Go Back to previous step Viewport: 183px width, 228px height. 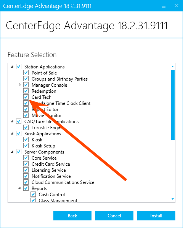coord(72,215)
